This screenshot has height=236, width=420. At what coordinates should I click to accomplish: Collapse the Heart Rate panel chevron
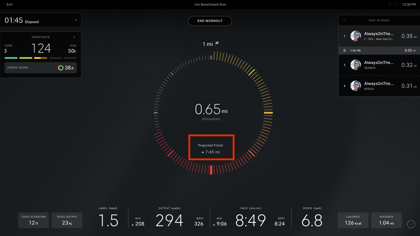pos(74,37)
